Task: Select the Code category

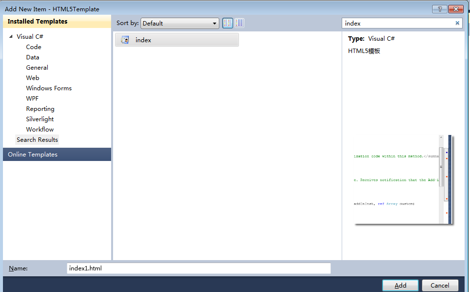Action: [x=33, y=47]
